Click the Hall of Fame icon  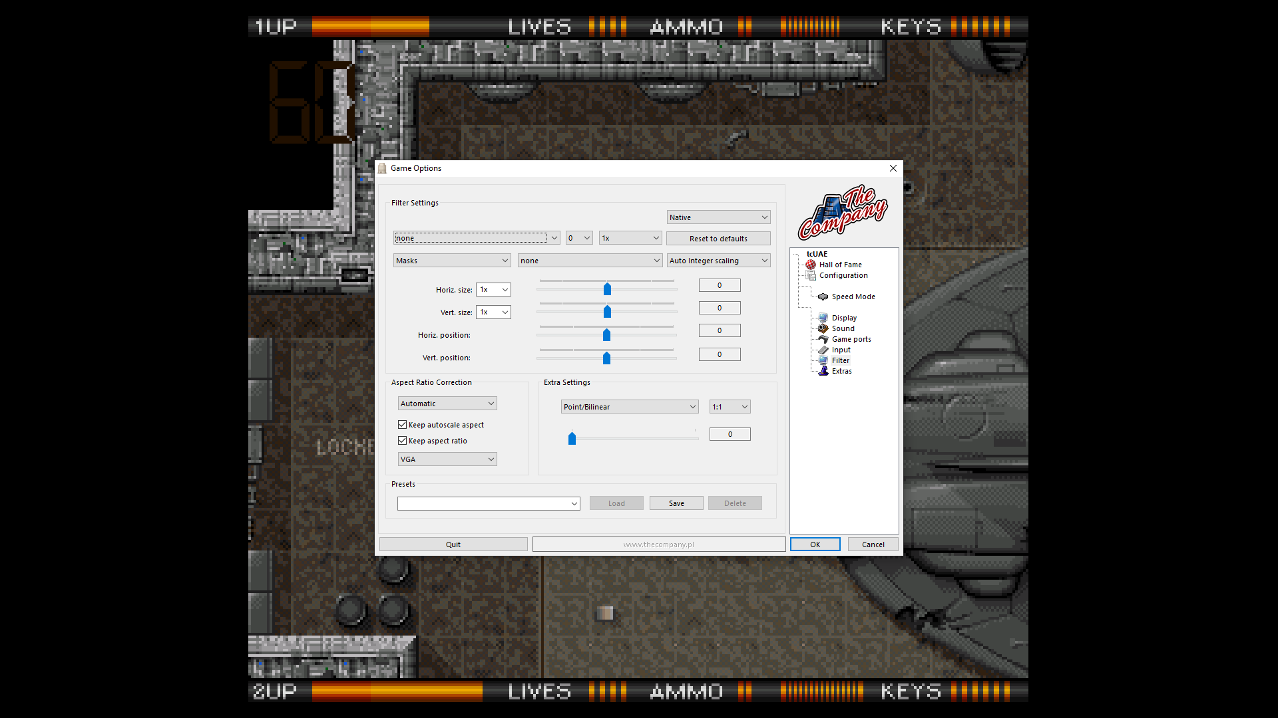(x=811, y=265)
